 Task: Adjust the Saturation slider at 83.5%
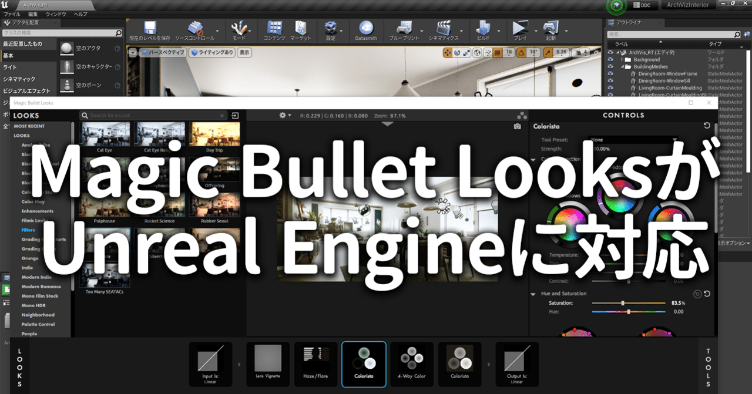pyautogui.click(x=622, y=304)
